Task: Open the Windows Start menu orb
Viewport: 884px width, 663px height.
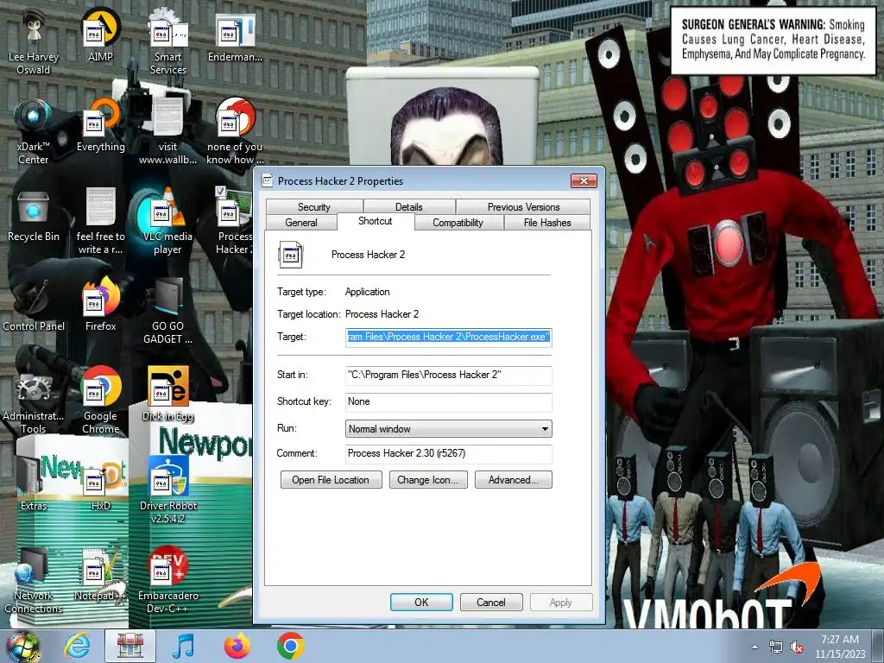Action: pyautogui.click(x=22, y=646)
